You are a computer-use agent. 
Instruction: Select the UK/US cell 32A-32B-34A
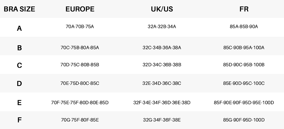[162, 27]
